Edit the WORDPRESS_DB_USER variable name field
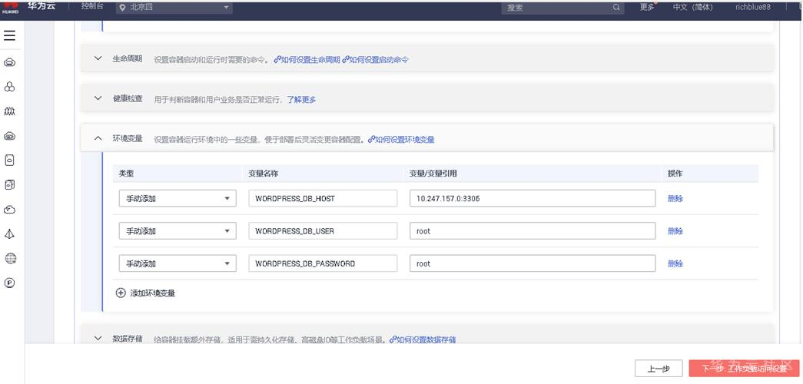Viewport: 803px width, 384px height. click(323, 231)
